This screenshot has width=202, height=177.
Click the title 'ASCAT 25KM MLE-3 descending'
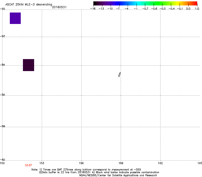coord(29,4)
